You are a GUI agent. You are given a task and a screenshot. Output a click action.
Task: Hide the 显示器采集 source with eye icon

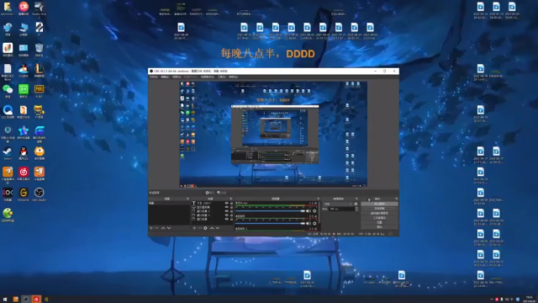click(x=226, y=207)
